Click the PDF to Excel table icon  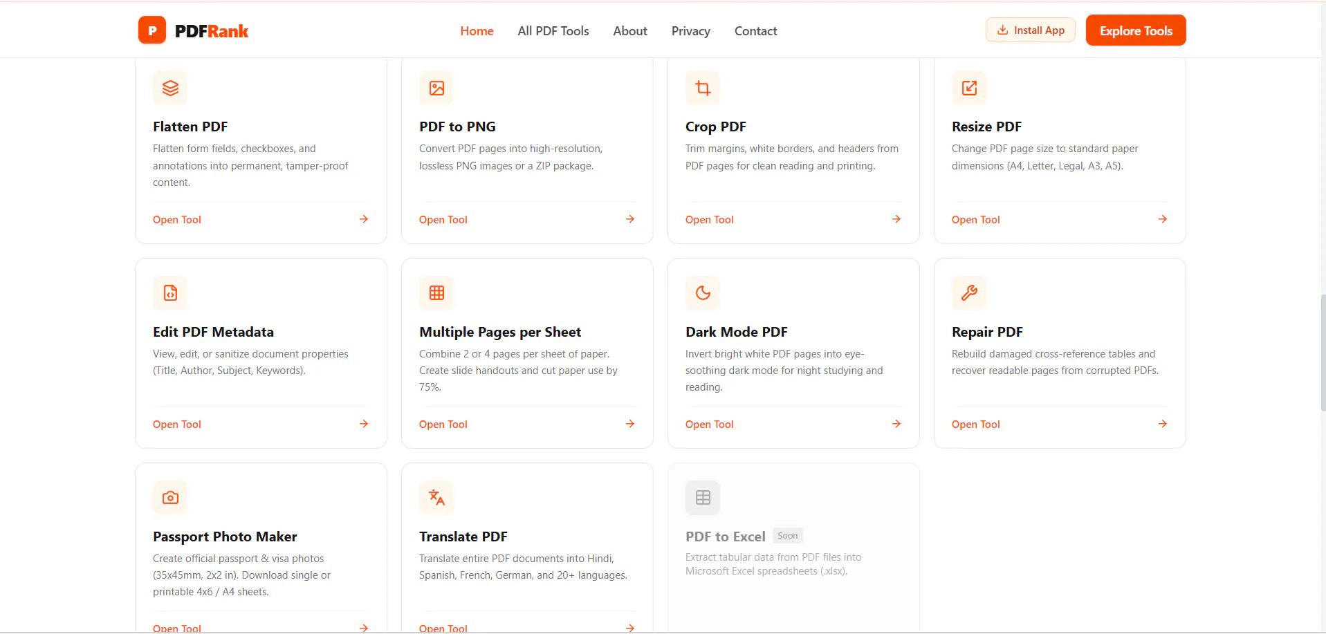coord(703,498)
